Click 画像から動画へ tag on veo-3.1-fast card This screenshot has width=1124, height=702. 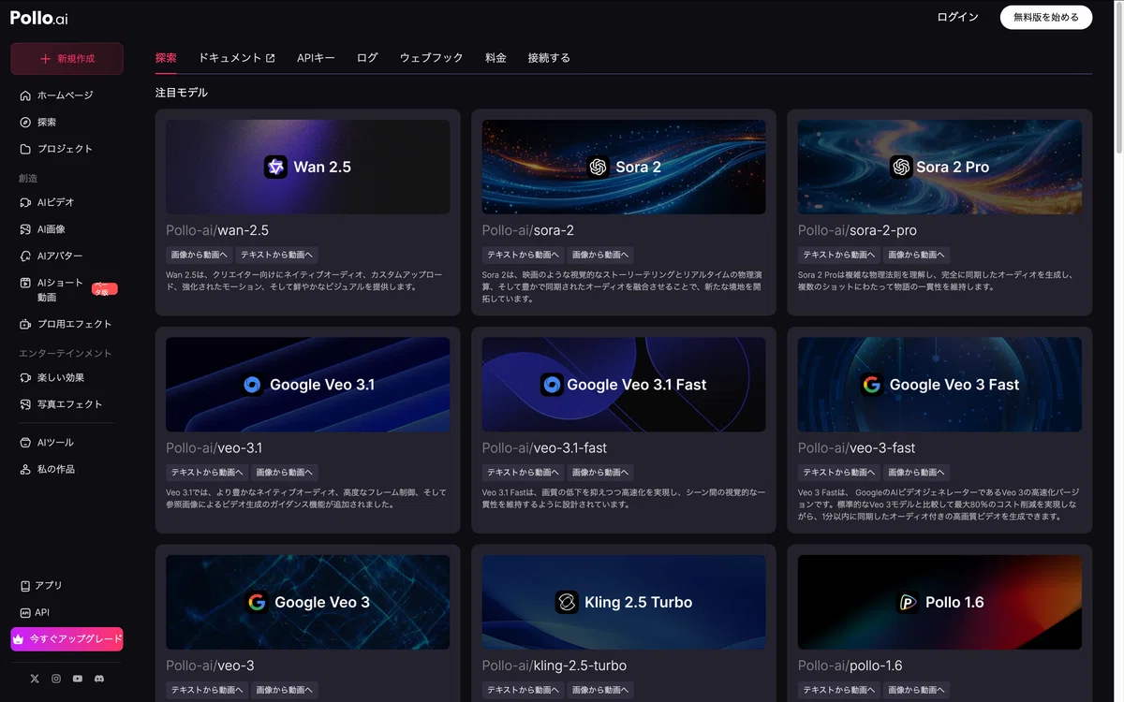[x=602, y=473]
